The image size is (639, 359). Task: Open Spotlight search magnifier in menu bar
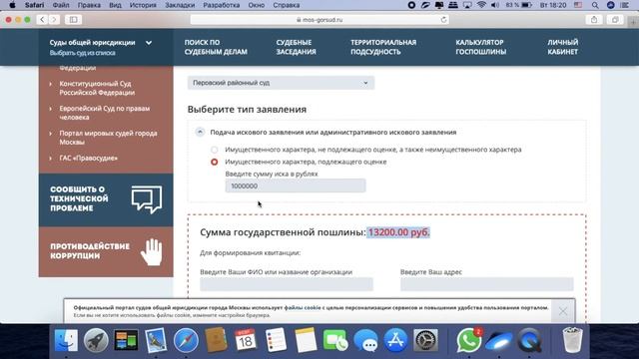tap(595, 5)
